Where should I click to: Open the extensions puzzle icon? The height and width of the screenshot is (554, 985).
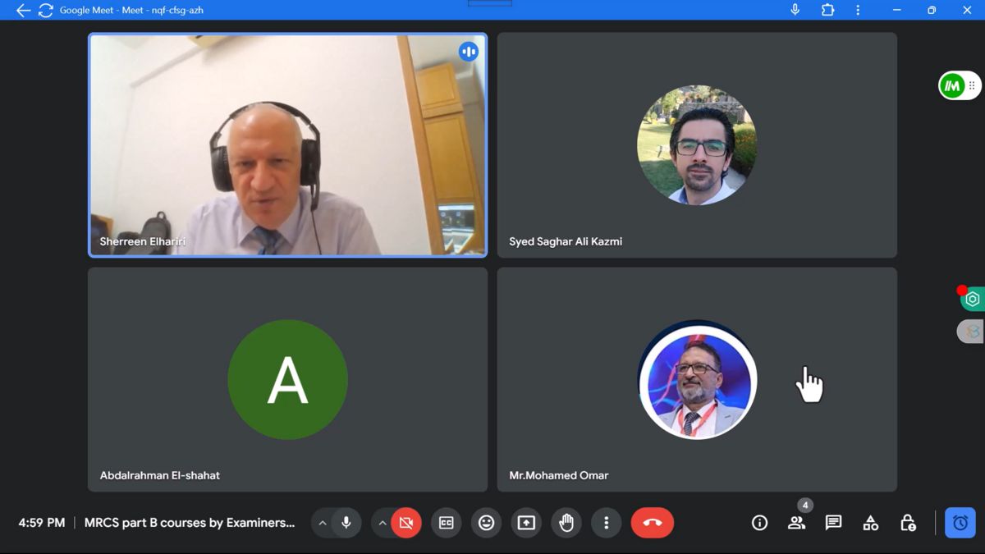point(827,10)
